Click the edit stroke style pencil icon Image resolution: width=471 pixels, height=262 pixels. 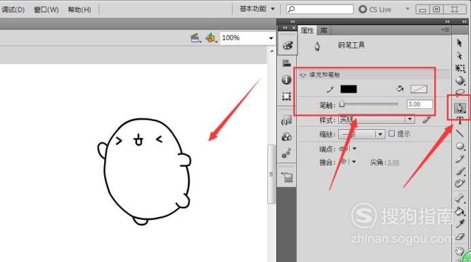427,120
